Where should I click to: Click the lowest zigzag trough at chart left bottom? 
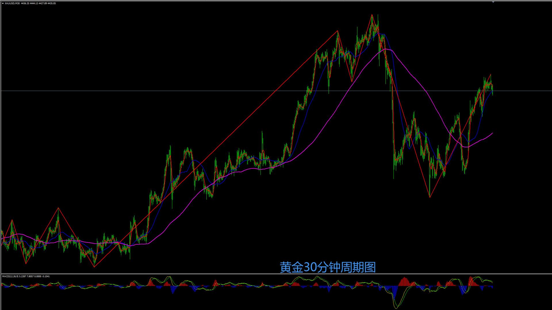point(94,267)
